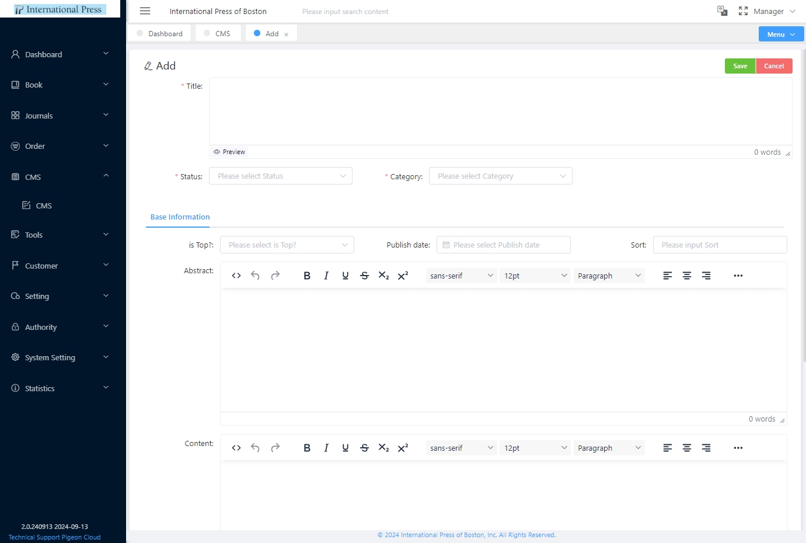The width and height of the screenshot is (806, 543).
Task: Open the is Top? dropdown
Action: pyautogui.click(x=287, y=245)
